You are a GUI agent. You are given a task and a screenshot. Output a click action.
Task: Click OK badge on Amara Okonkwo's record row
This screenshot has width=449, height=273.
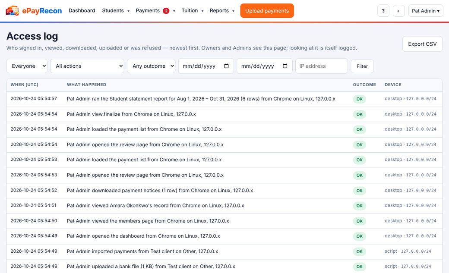pyautogui.click(x=359, y=206)
